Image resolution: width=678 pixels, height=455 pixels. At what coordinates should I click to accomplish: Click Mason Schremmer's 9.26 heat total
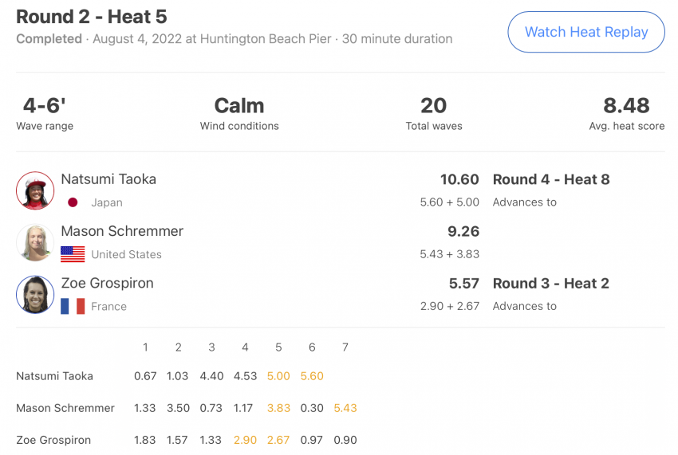(463, 231)
